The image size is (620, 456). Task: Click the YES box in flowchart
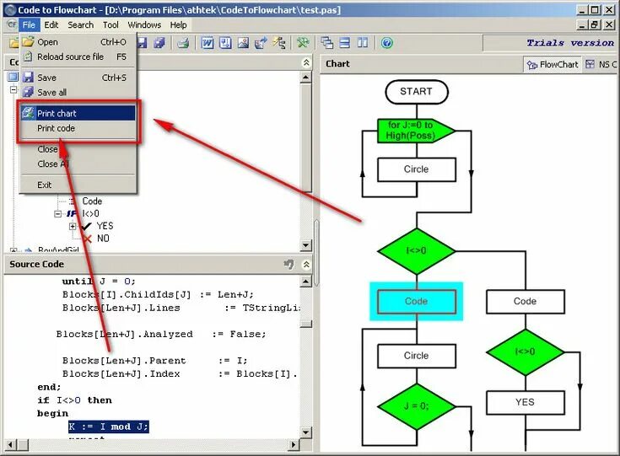(525, 403)
